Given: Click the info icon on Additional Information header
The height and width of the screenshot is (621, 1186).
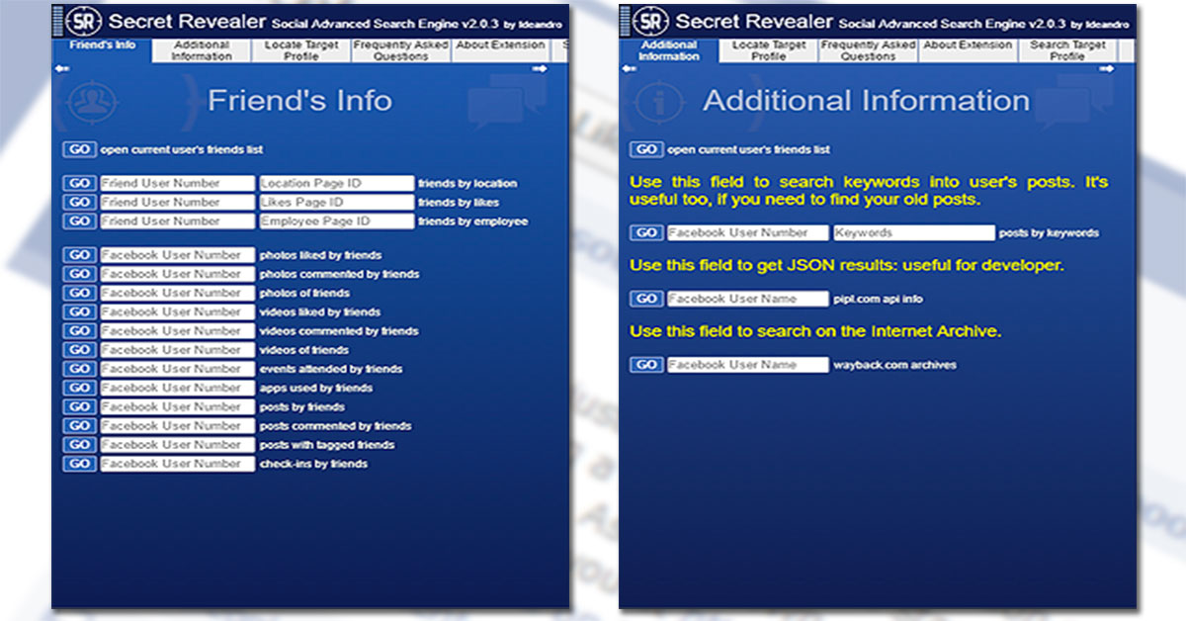Looking at the screenshot, I should (x=658, y=101).
